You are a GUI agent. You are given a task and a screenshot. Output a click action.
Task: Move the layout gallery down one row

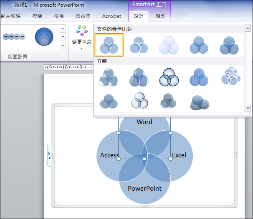coord(63,37)
